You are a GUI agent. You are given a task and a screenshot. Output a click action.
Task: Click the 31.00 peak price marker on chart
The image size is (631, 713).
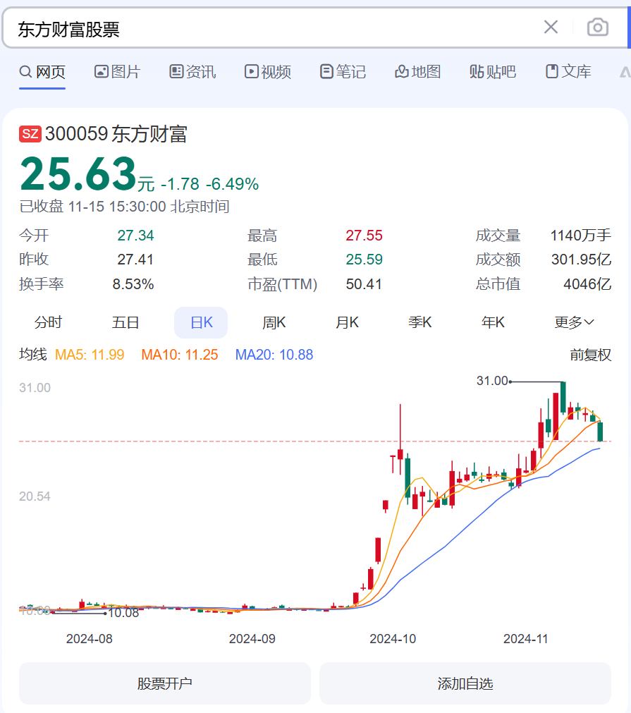[x=492, y=381]
